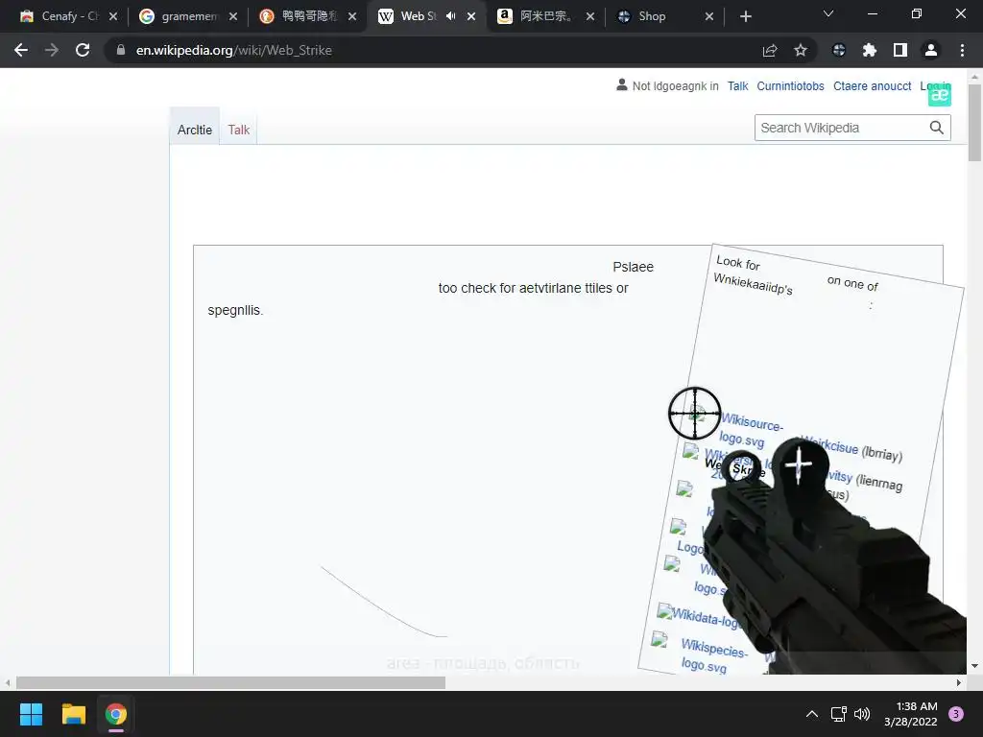The height and width of the screenshot is (737, 983).
Task: Click the vertical scrollbar thumb
Action: coord(974,122)
